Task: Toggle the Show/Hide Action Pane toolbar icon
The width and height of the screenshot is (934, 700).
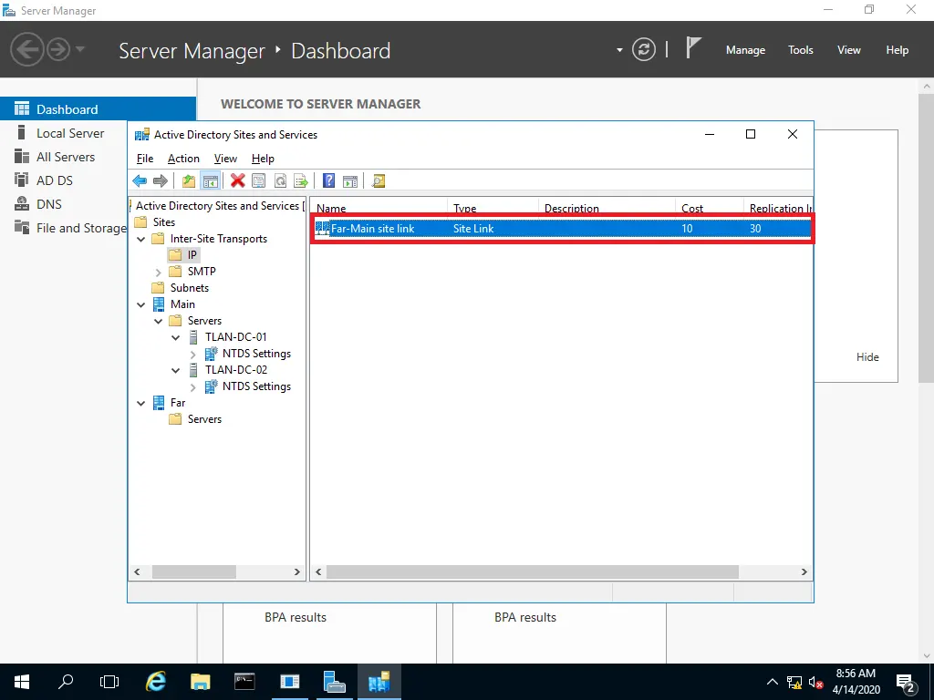Action: [350, 181]
